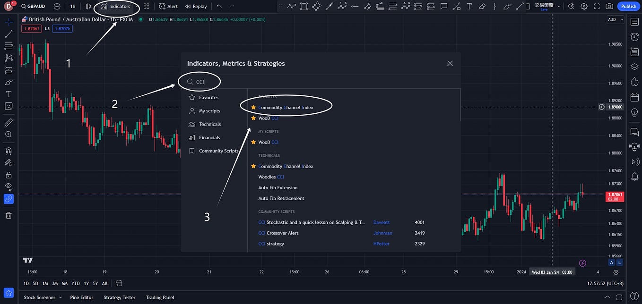Image resolution: width=642 pixels, height=304 pixels.
Task: Select the T text tool in favorites toolbar
Action: coord(469,7)
